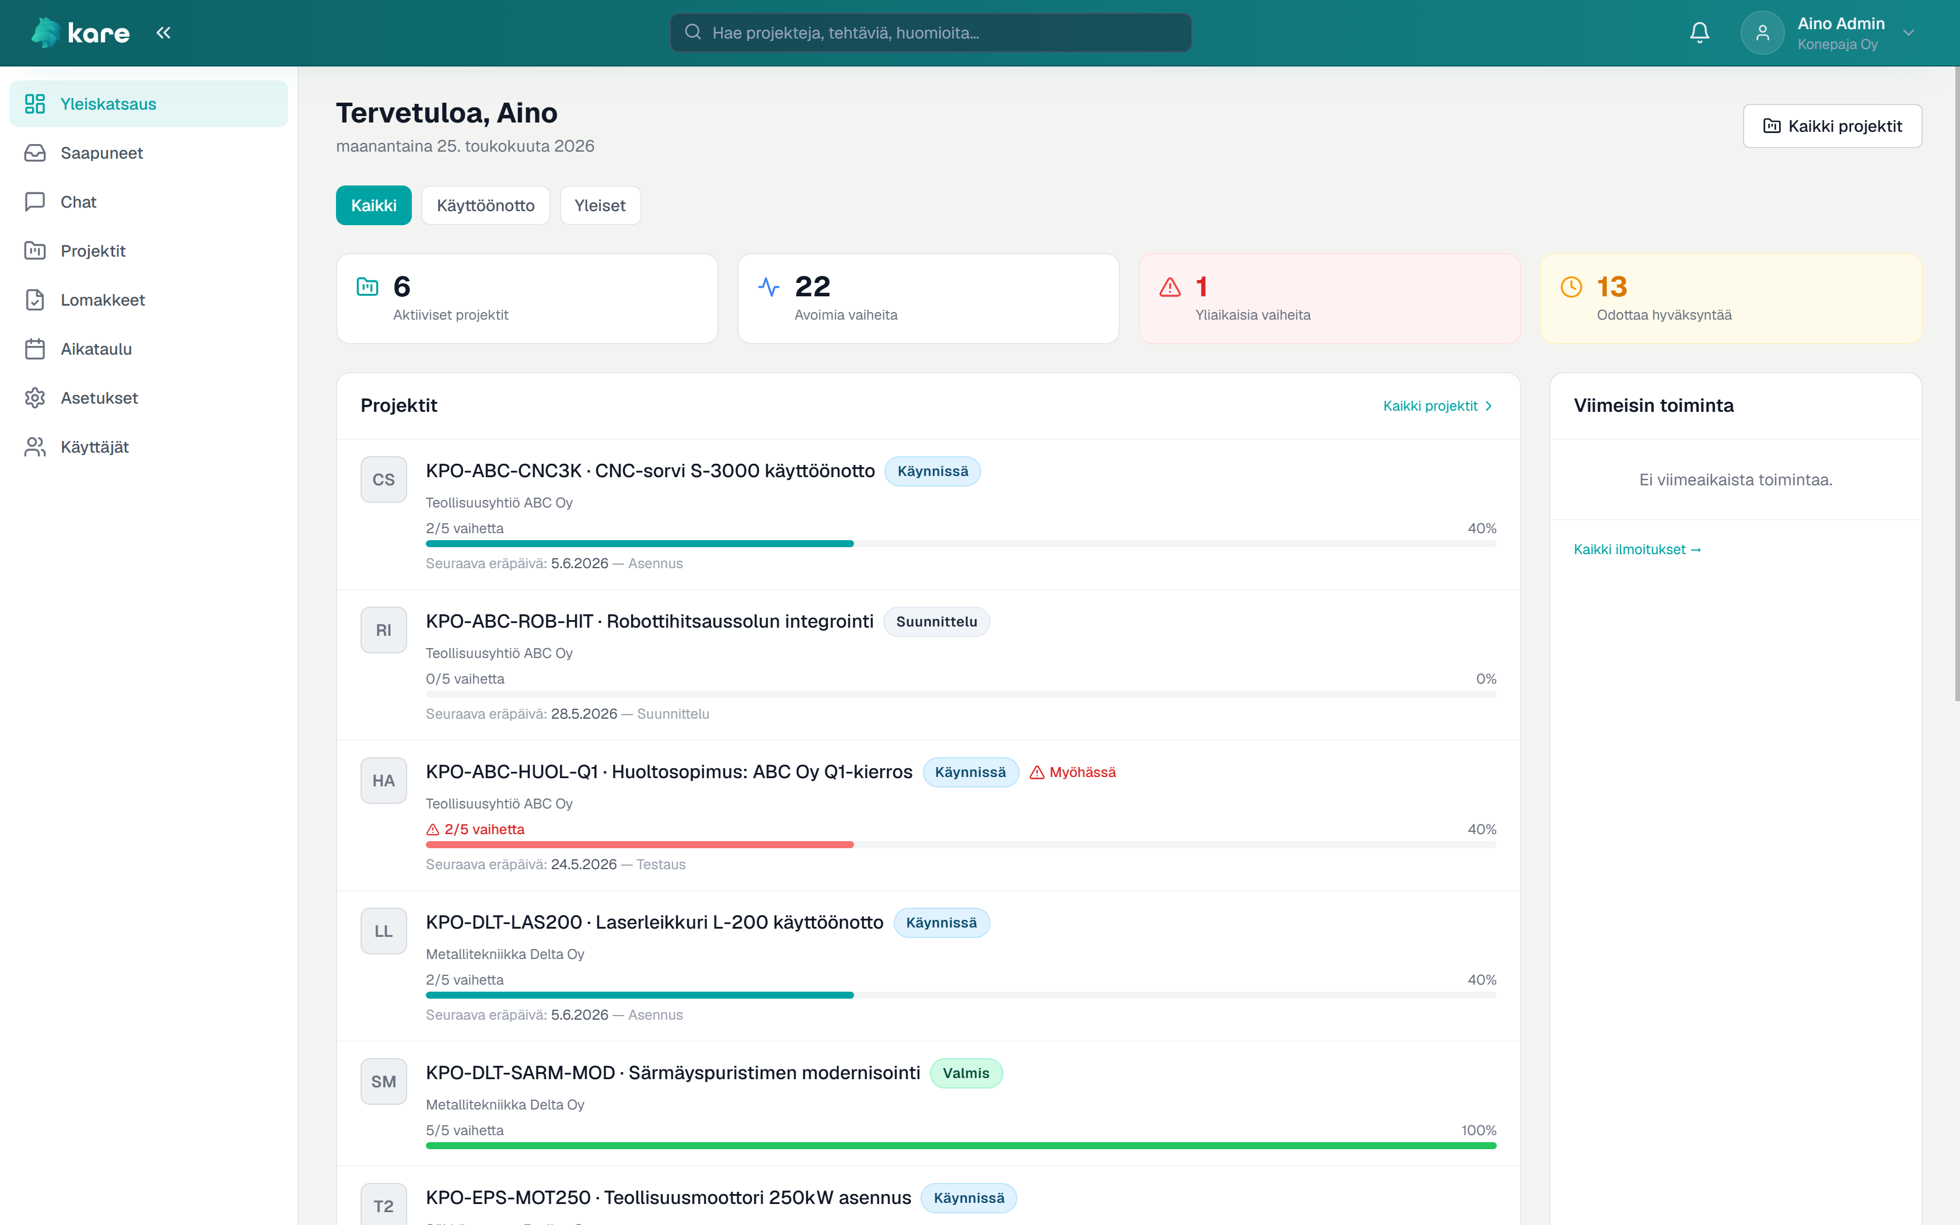
Task: Click the warning triangle beside Yliaikaisia vaiheita
Action: 1170,287
